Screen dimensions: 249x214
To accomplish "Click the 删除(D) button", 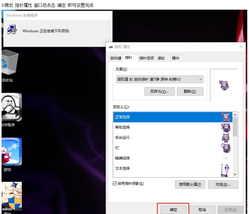I will pos(190,91).
